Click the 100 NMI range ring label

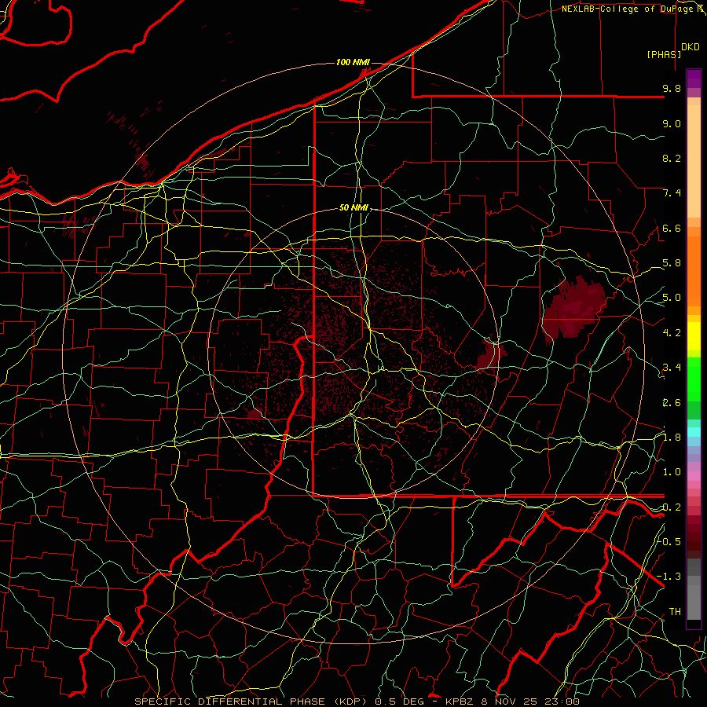tap(353, 62)
